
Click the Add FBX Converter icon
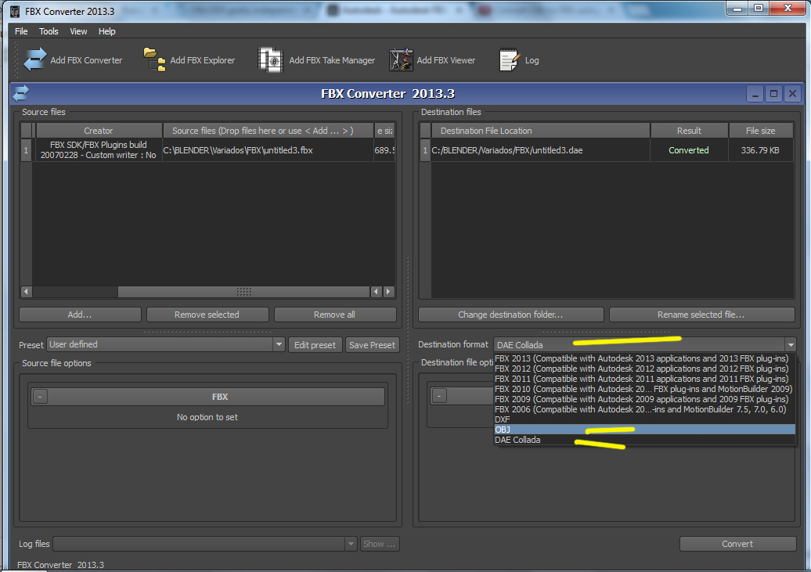(35, 59)
